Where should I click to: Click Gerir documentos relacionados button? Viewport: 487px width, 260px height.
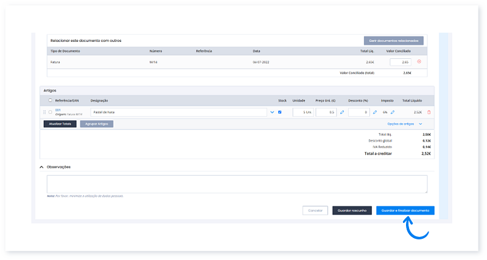tap(393, 41)
